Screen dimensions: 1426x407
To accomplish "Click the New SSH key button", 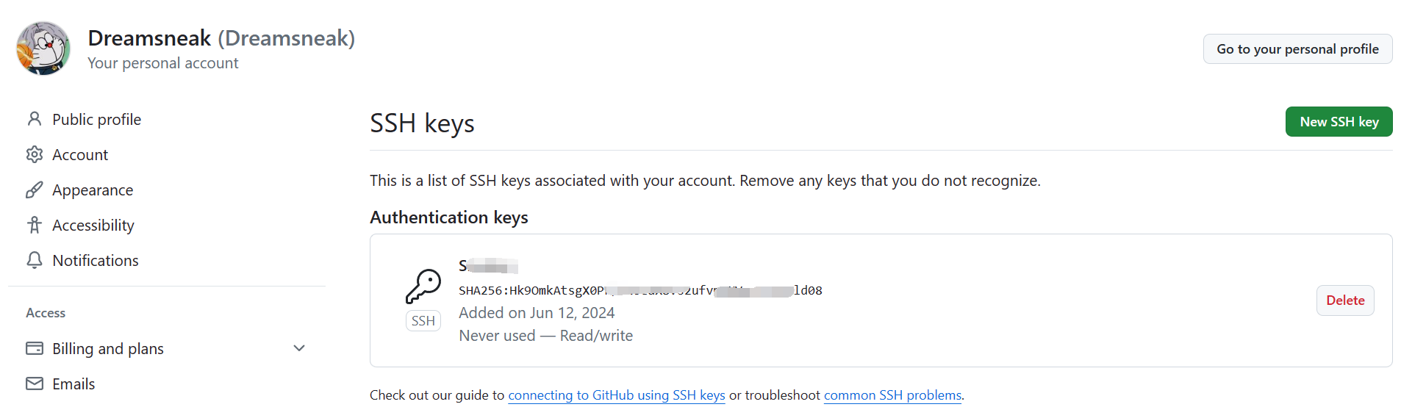I will coord(1339,122).
